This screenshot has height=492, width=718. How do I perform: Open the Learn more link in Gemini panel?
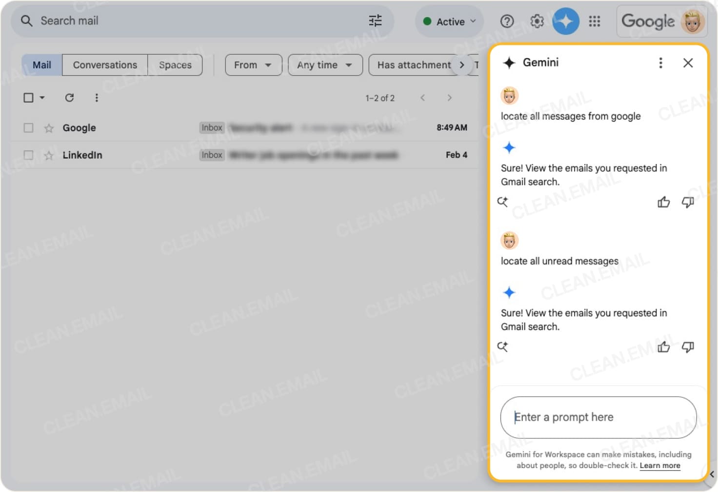point(659,466)
